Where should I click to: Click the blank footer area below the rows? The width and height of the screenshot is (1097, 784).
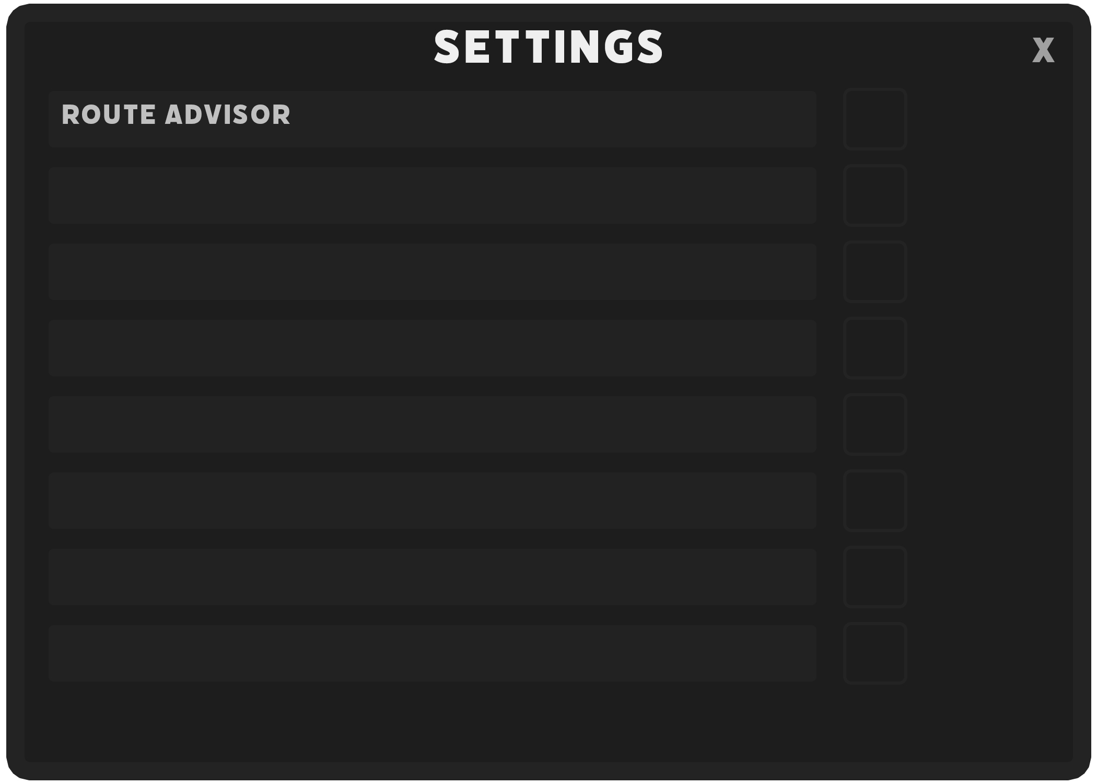pyautogui.click(x=548, y=724)
